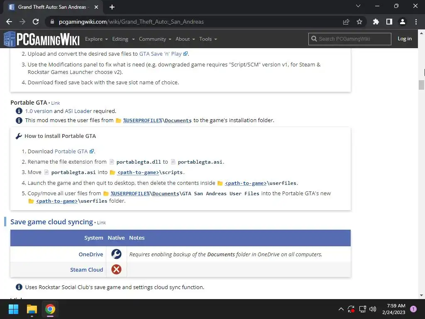Expand the Community dropdown menu
Viewport: 425px width, 319px height.
[155, 39]
